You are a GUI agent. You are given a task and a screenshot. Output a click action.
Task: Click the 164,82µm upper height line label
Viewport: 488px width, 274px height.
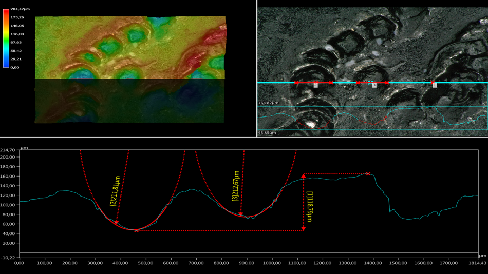(267, 103)
